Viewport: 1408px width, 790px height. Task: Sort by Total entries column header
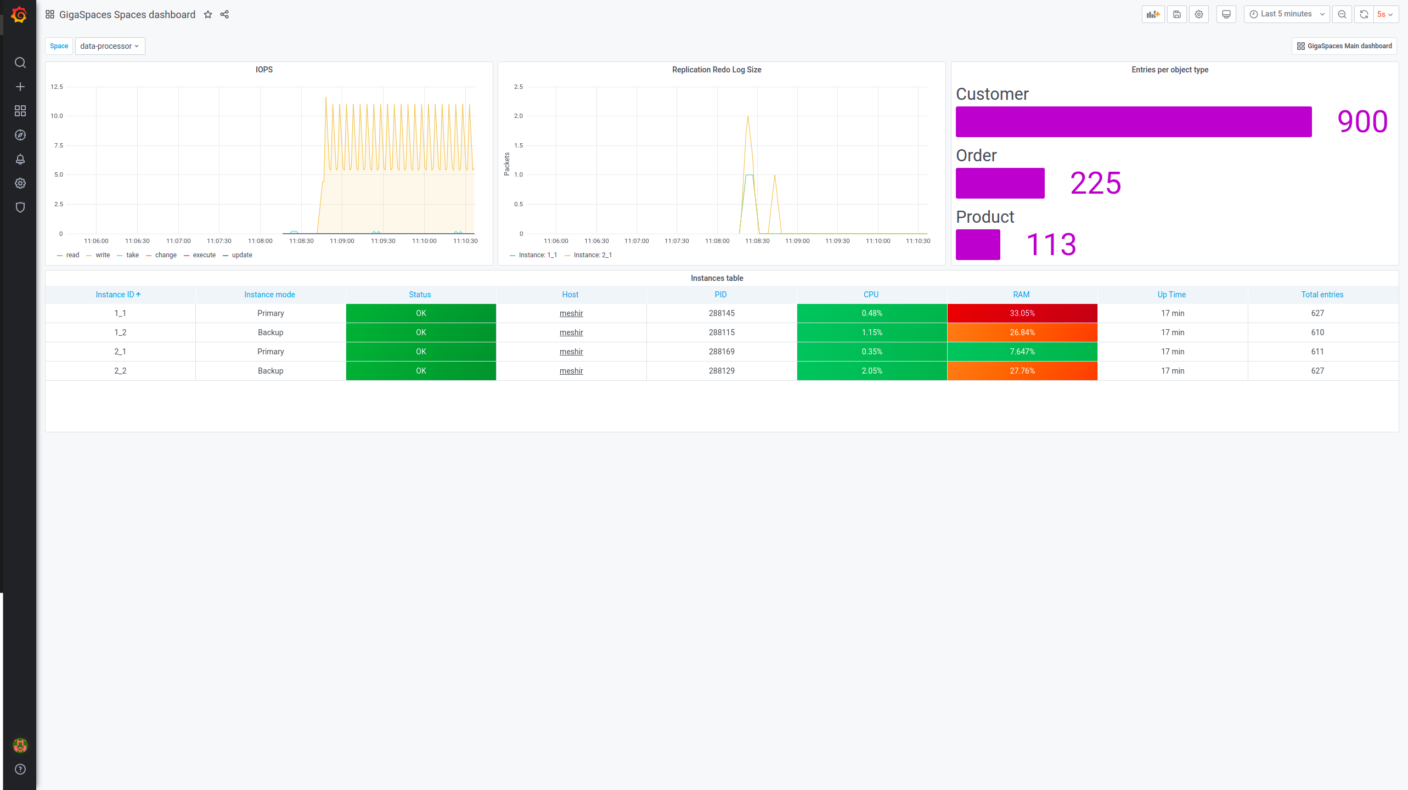pyautogui.click(x=1322, y=295)
